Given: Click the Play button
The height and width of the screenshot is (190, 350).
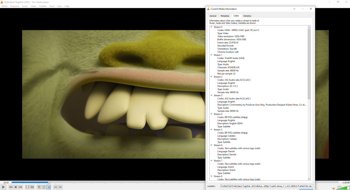Looking at the screenshot, I should click(3, 187).
